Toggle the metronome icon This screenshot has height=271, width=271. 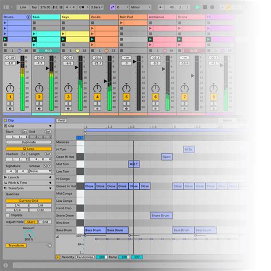[x=82, y=7]
